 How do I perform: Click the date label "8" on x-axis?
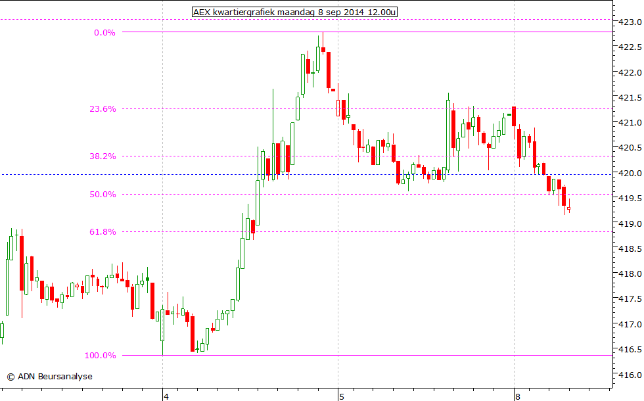518,396
